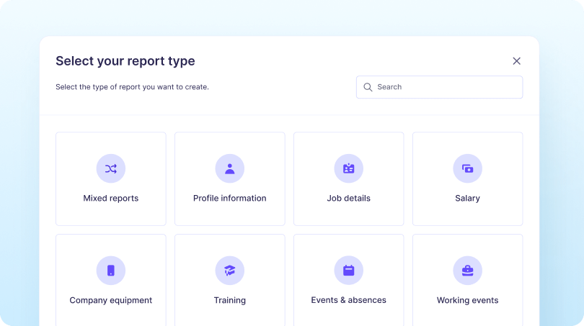Select the Profile information label
This screenshot has width=584, height=326.
229,198
